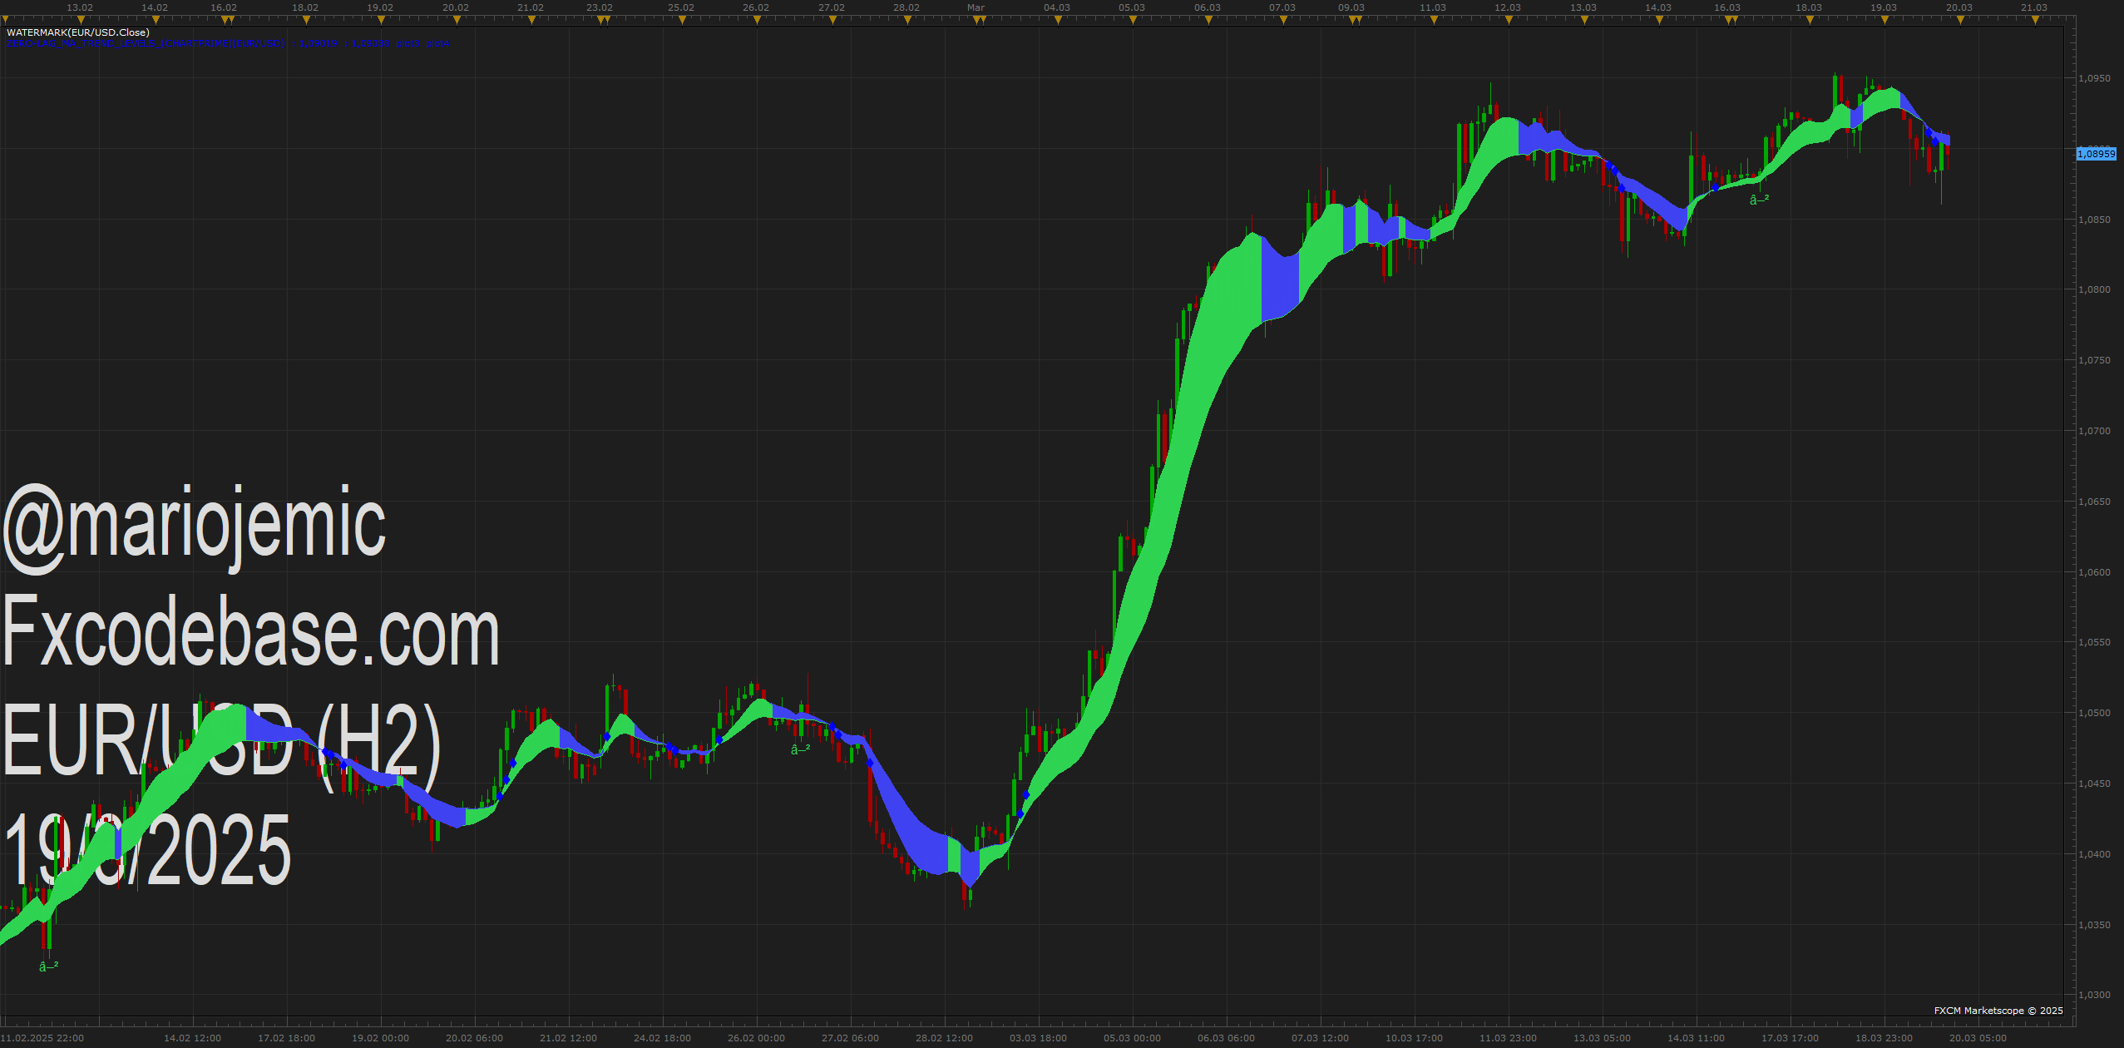
Task: Click the yellow day marker under 27.02
Action: coord(832,20)
